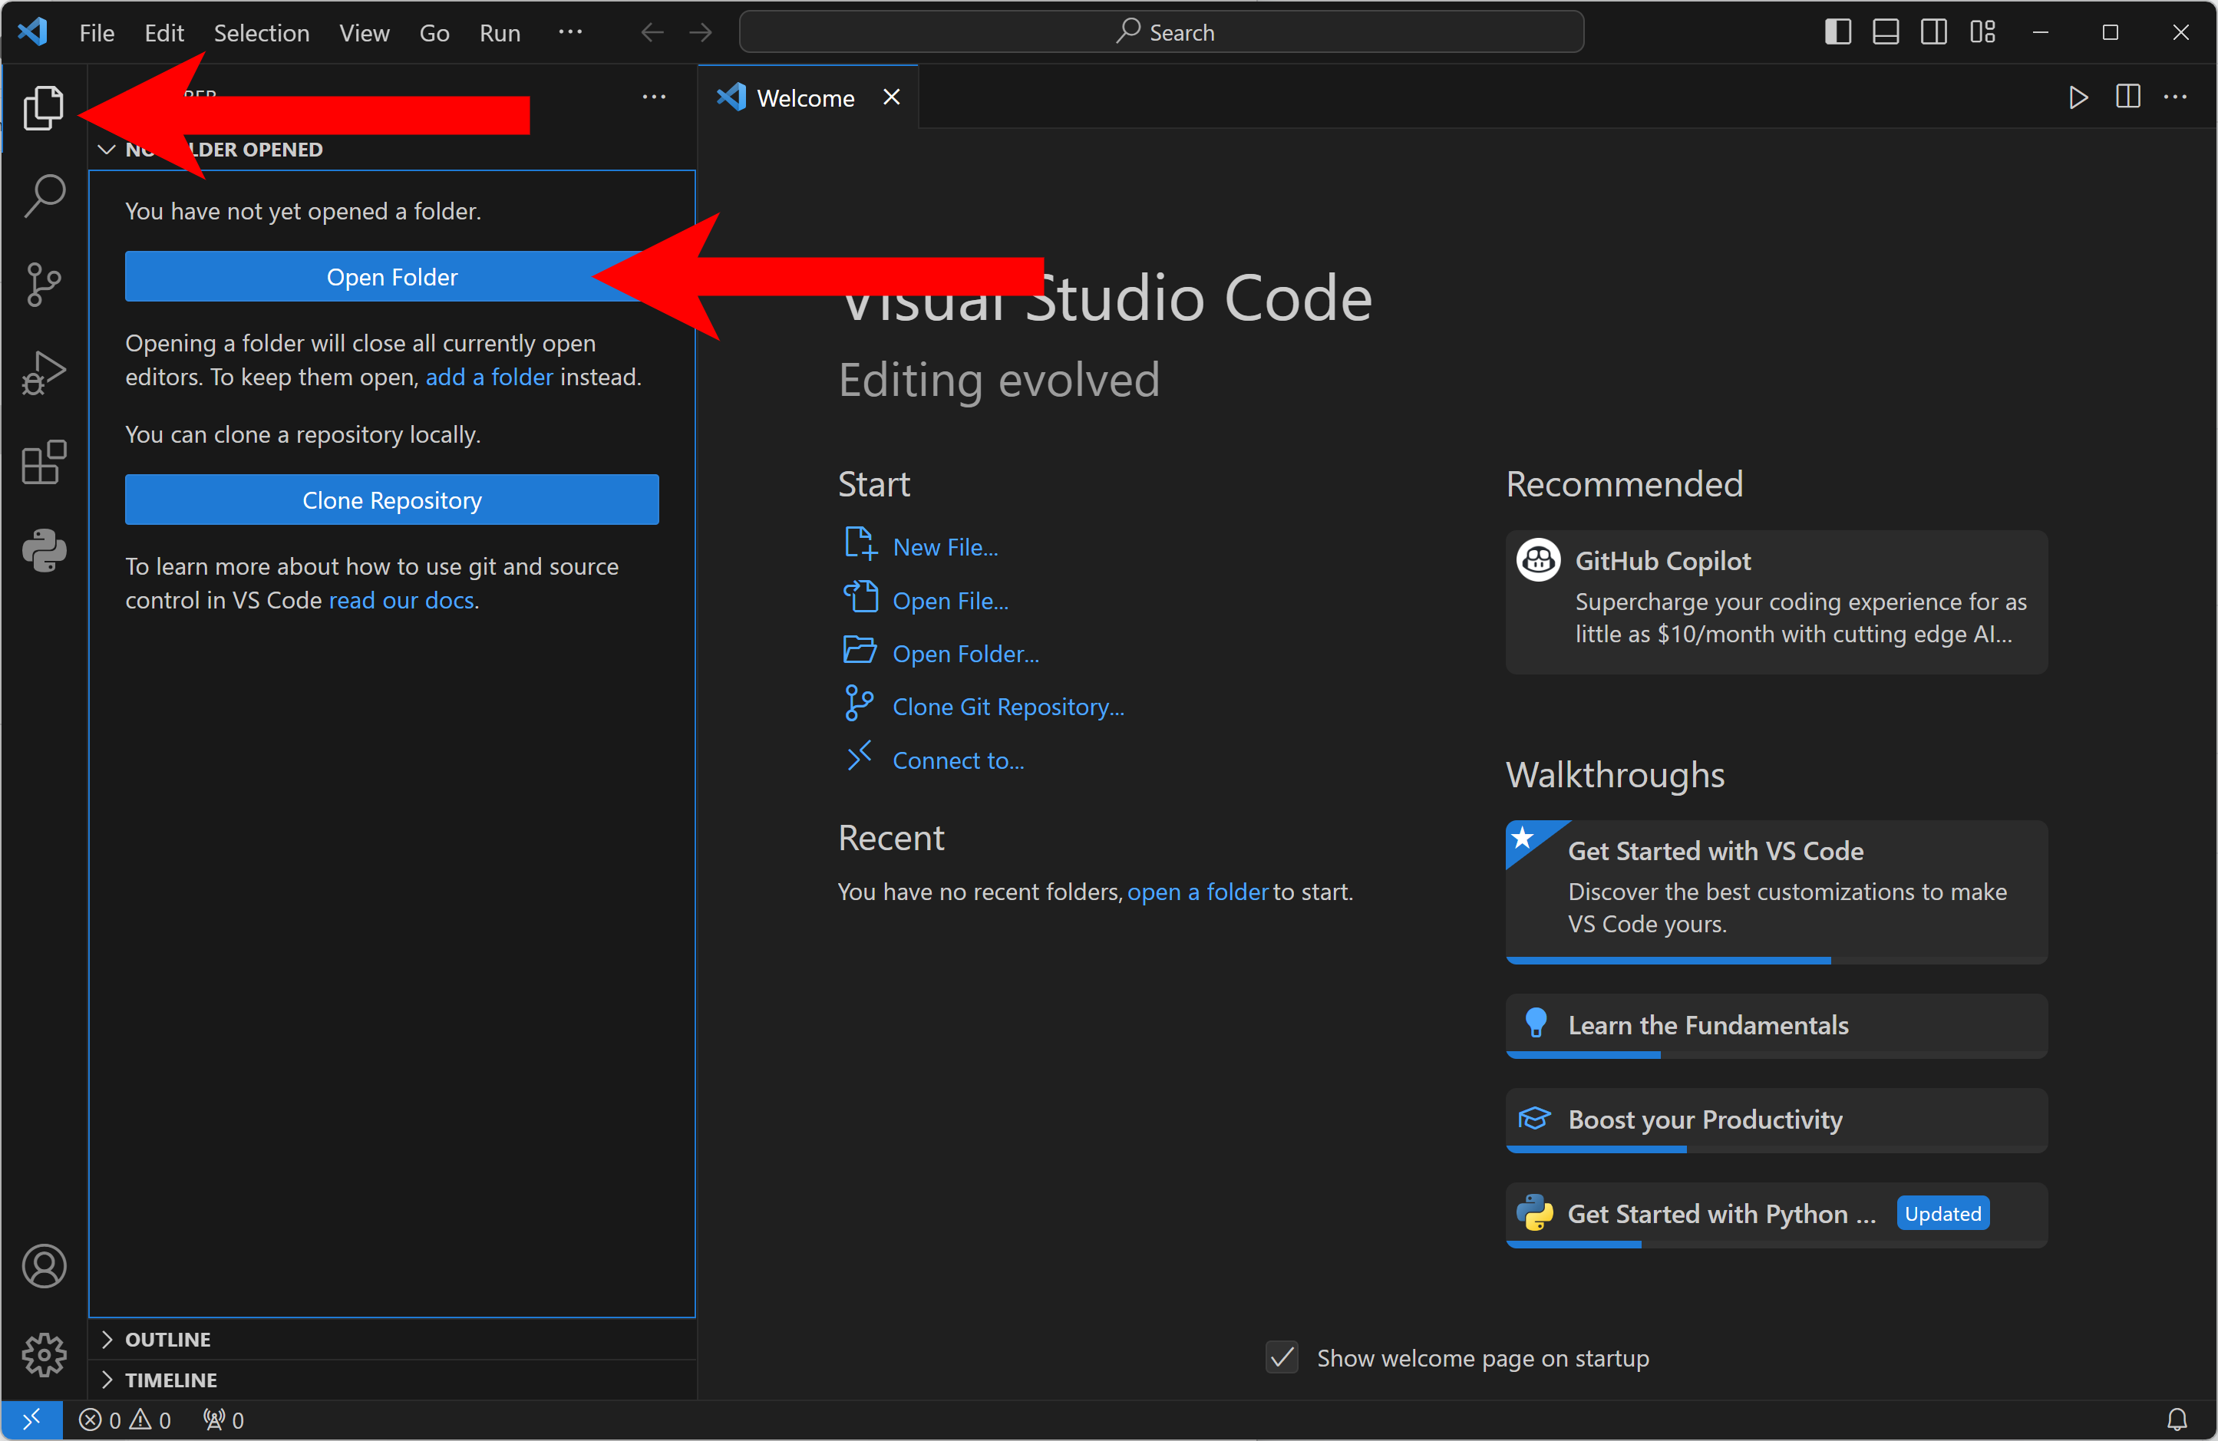Image resolution: width=2218 pixels, height=1441 pixels.
Task: Open the GitHub Copilot recommended card
Action: (x=1776, y=602)
